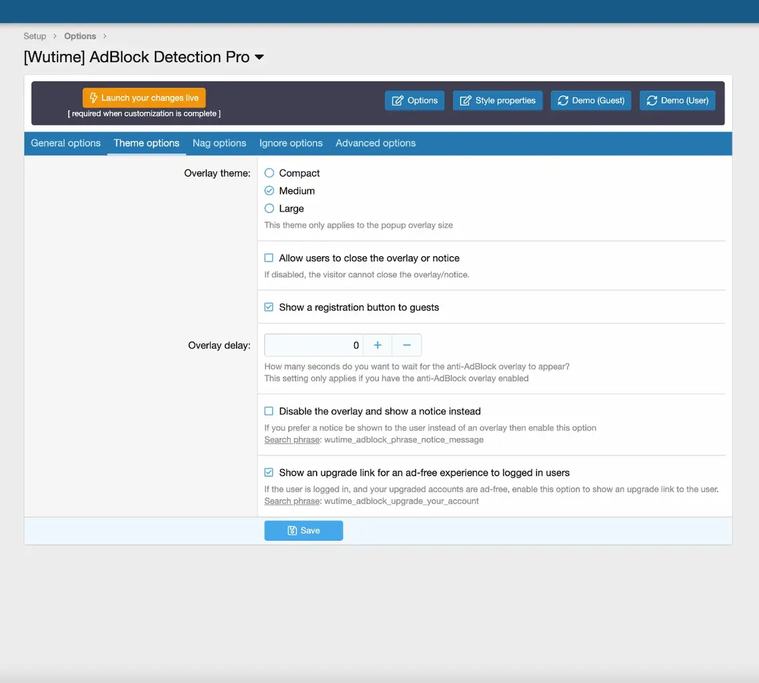Click the refresh icon on Demo (Guest)
This screenshot has height=683, width=759.
coord(563,101)
